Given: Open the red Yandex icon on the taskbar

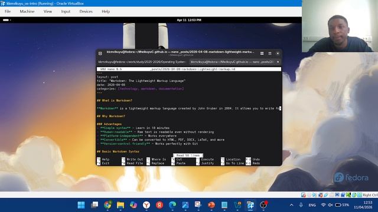Looking at the screenshot, I should (x=159, y=205).
